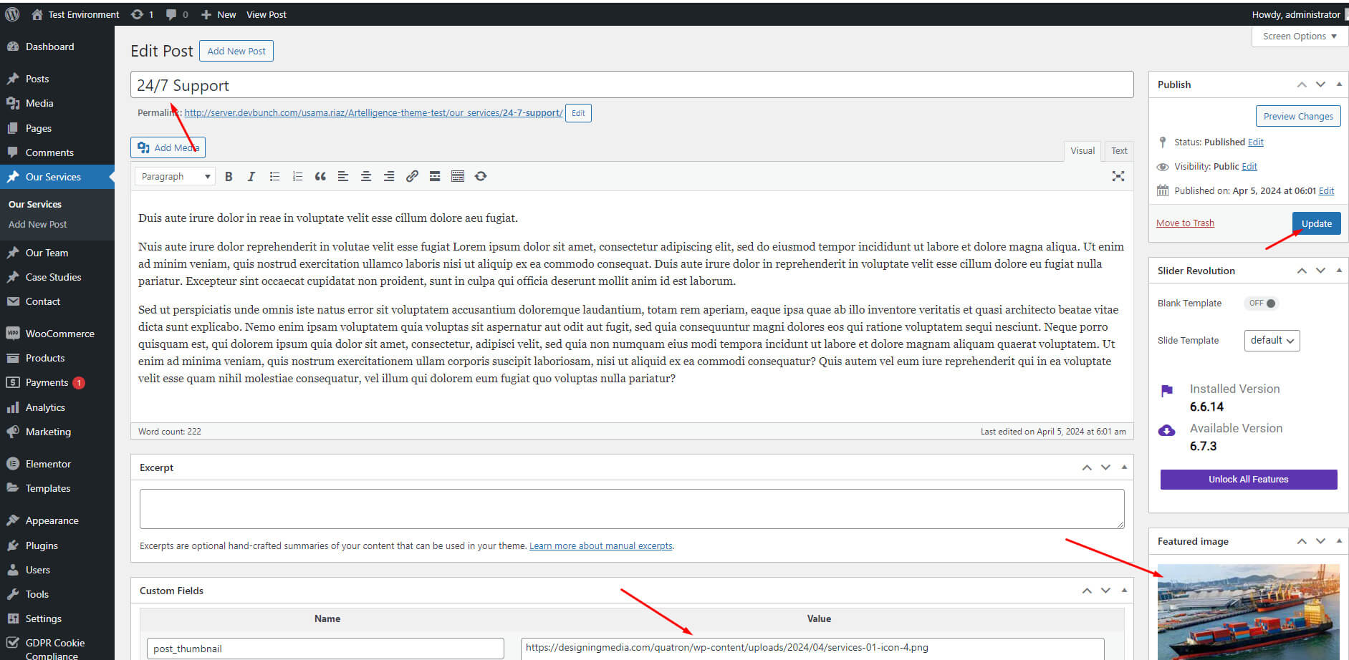The width and height of the screenshot is (1349, 660).
Task: Open the Paragraph format dropdown
Action: pos(175,176)
